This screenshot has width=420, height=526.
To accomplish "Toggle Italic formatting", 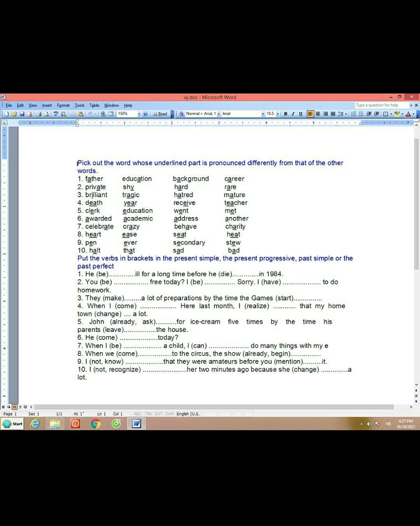I will [x=293, y=114].
